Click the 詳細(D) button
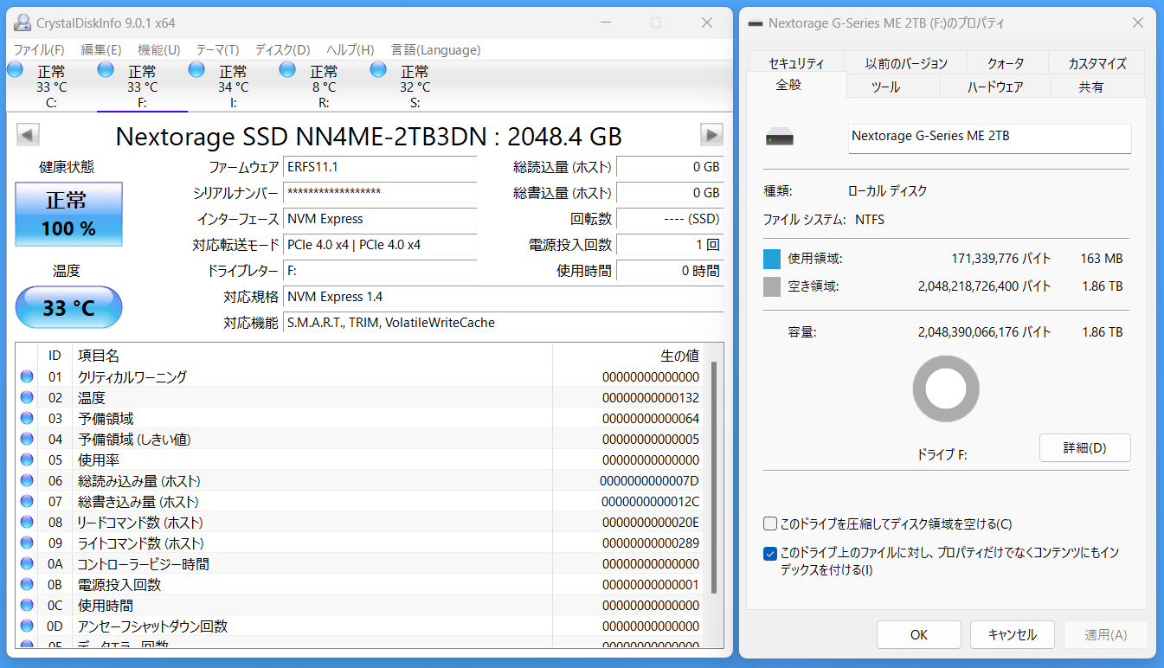The height and width of the screenshot is (668, 1164). click(1084, 448)
